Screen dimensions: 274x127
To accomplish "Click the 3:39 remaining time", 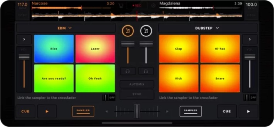I will point(238,3).
